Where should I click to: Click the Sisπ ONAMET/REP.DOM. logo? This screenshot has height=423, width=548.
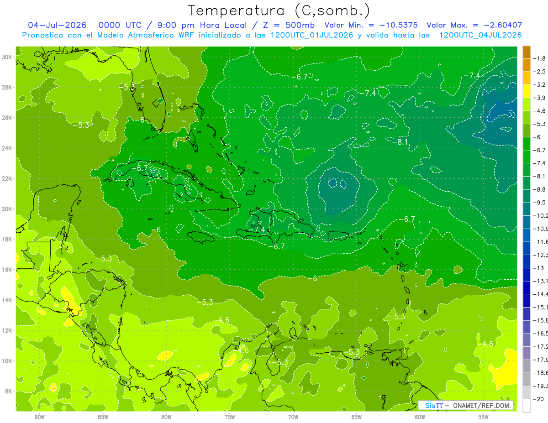point(466,405)
